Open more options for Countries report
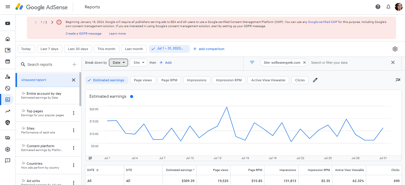The image size is (405, 185). pos(74,165)
